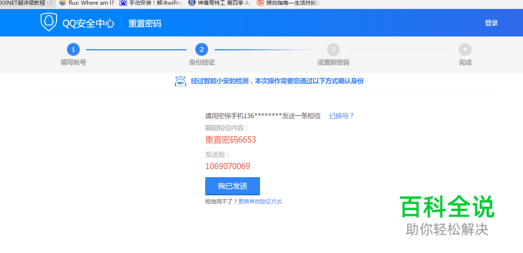Click the 短信用不了？ text

[x=221, y=202]
